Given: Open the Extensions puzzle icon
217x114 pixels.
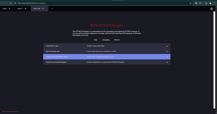Looking at the screenshot, I should tap(200, 3).
